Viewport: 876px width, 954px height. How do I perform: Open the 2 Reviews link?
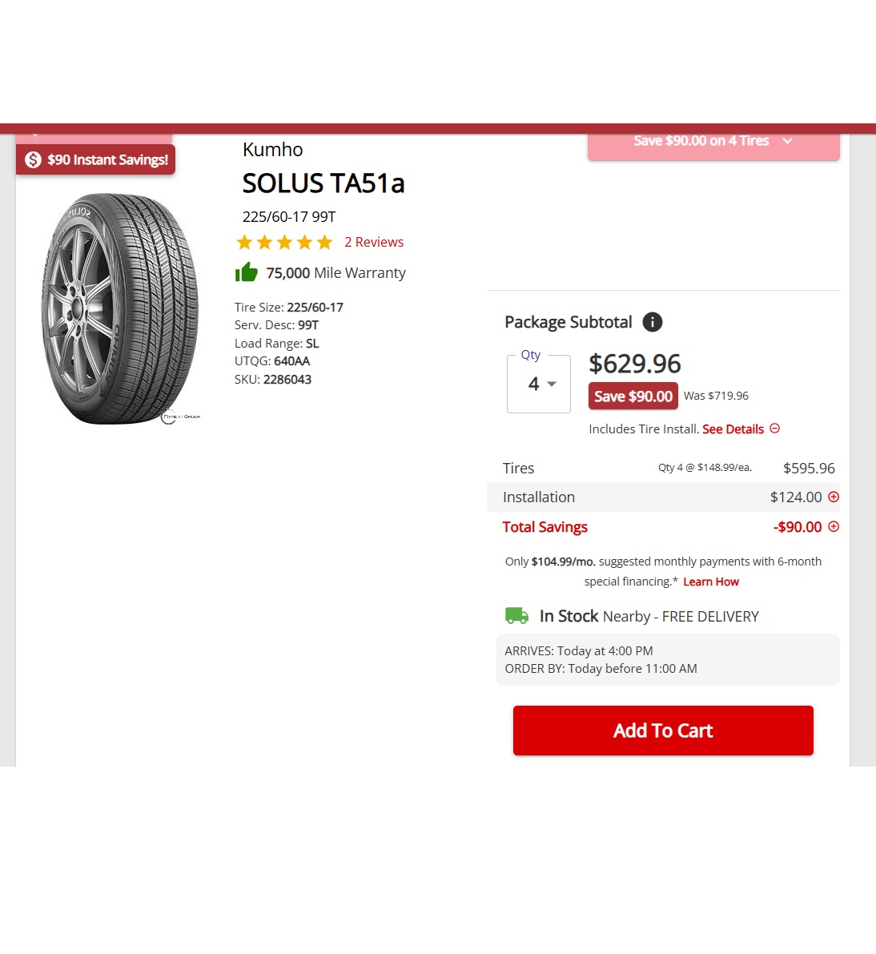[373, 242]
